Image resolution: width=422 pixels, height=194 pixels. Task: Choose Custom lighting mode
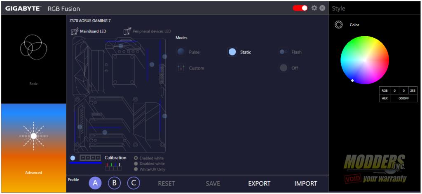[190, 68]
